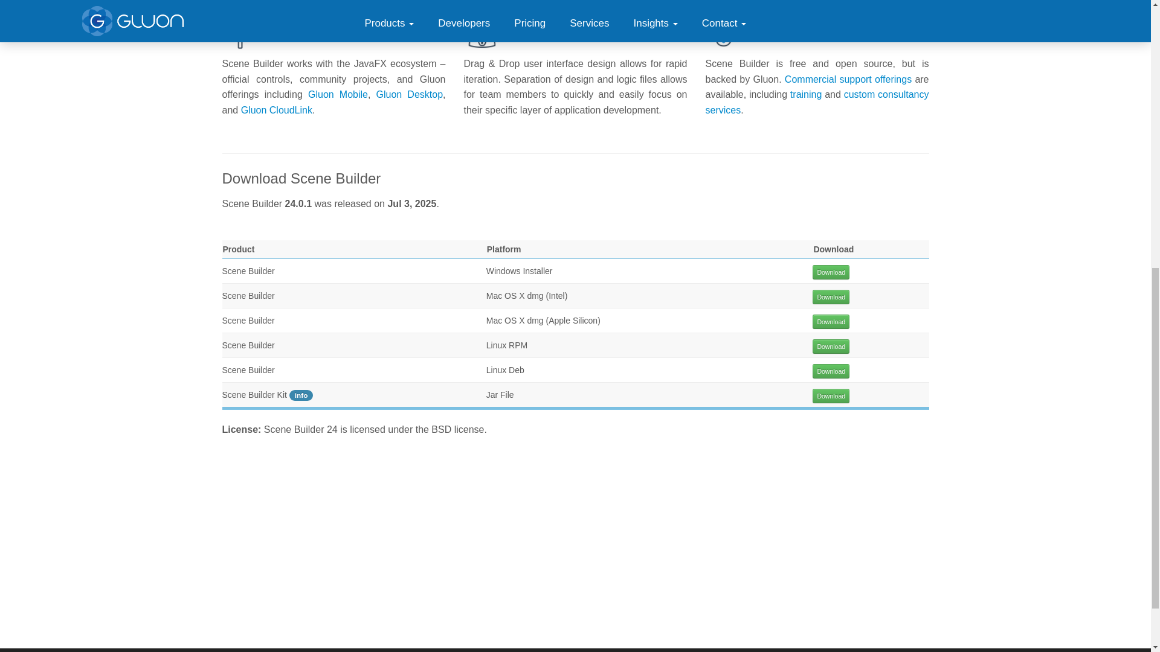The width and height of the screenshot is (1160, 652).
Task: Click the Jul 3, 2025 release date
Action: point(411,204)
